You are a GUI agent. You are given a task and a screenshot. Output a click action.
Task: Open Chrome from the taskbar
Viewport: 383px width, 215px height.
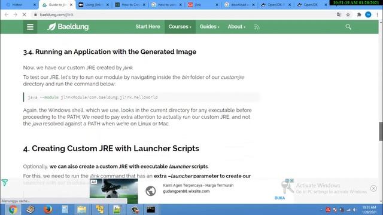click(13, 210)
